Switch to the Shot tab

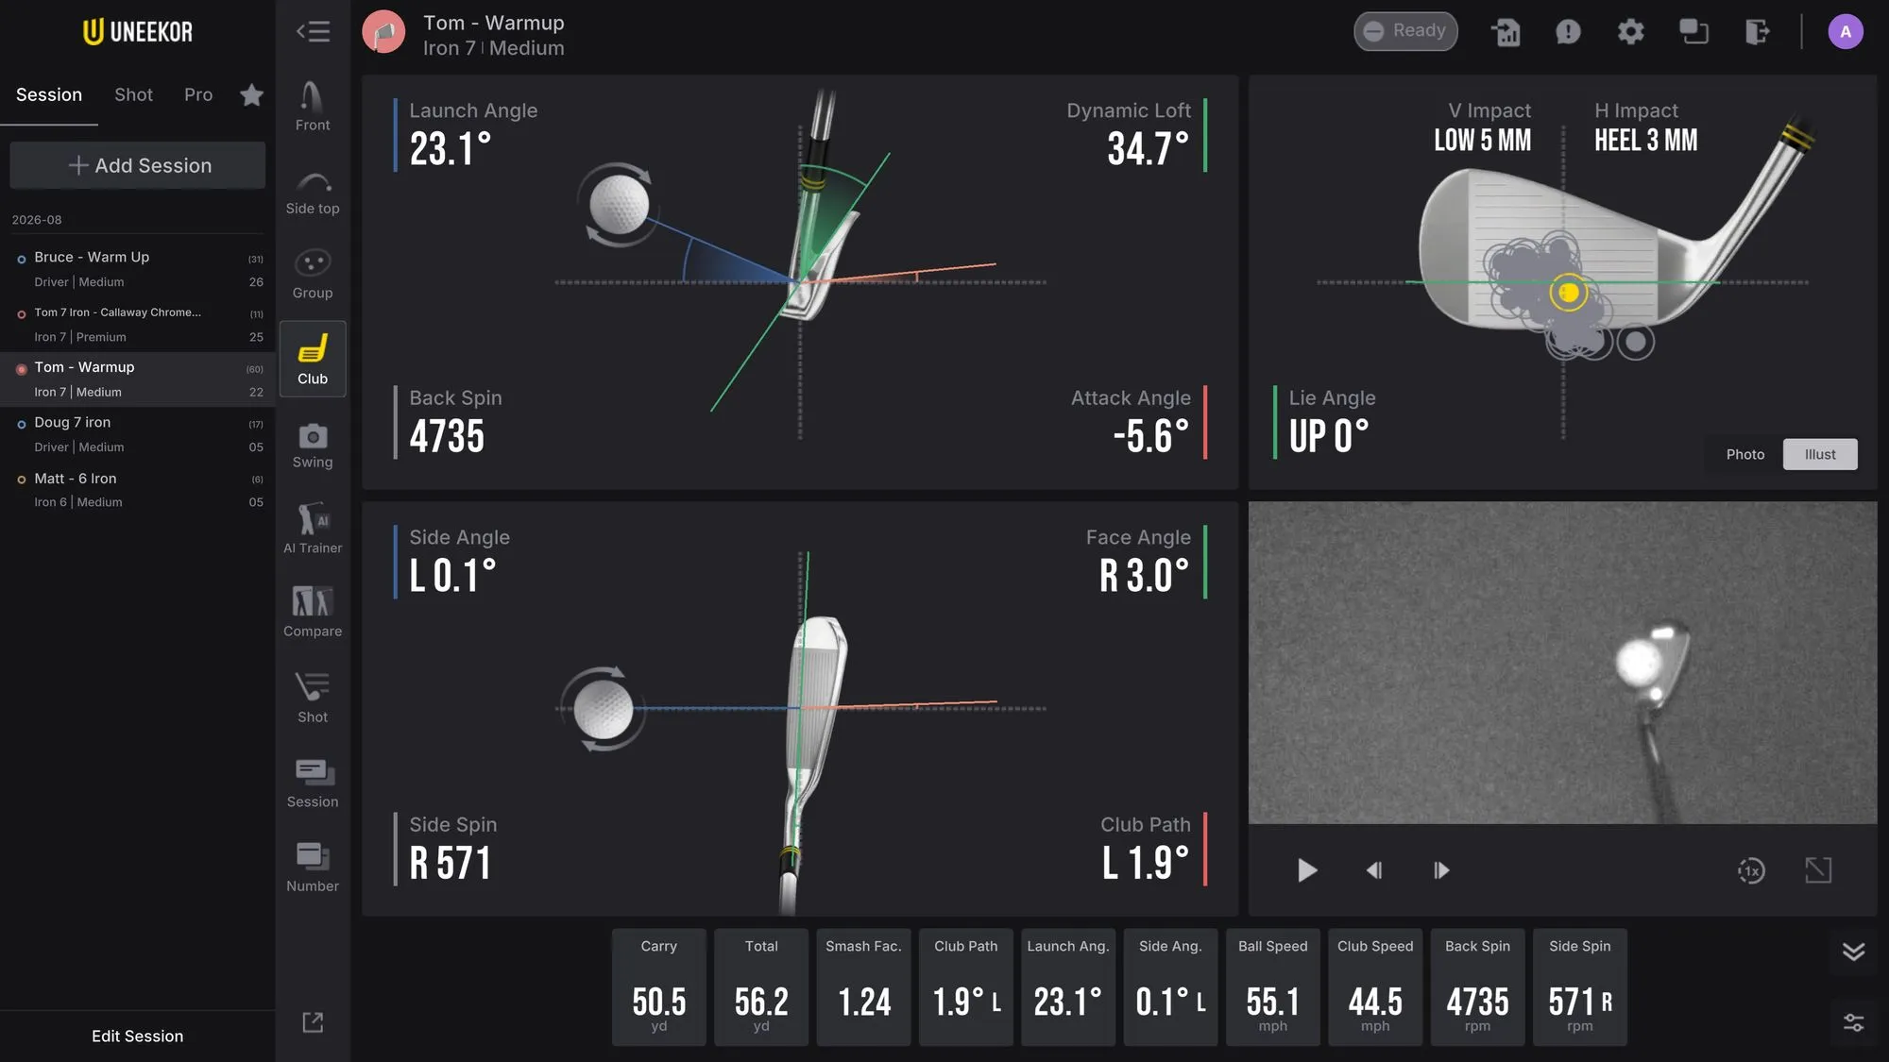click(133, 94)
